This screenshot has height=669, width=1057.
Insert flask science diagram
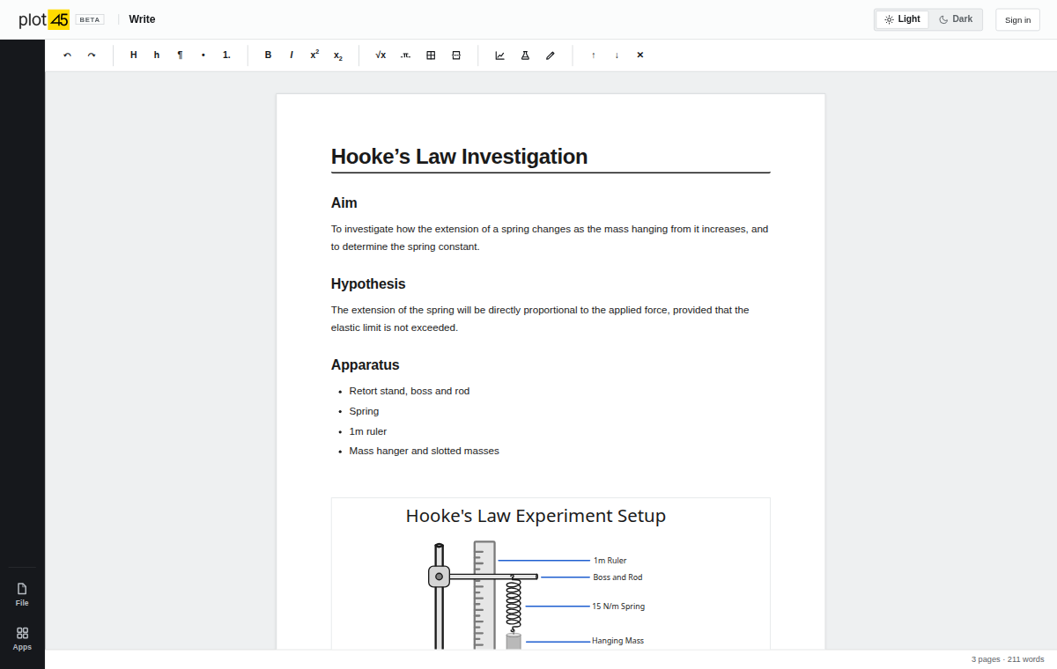pos(525,55)
